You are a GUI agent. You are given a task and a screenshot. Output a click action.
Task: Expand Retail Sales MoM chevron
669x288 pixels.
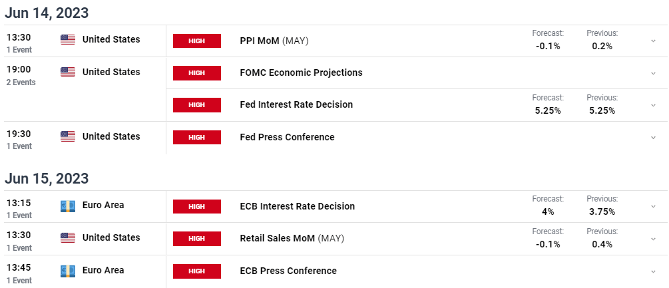[x=653, y=239]
